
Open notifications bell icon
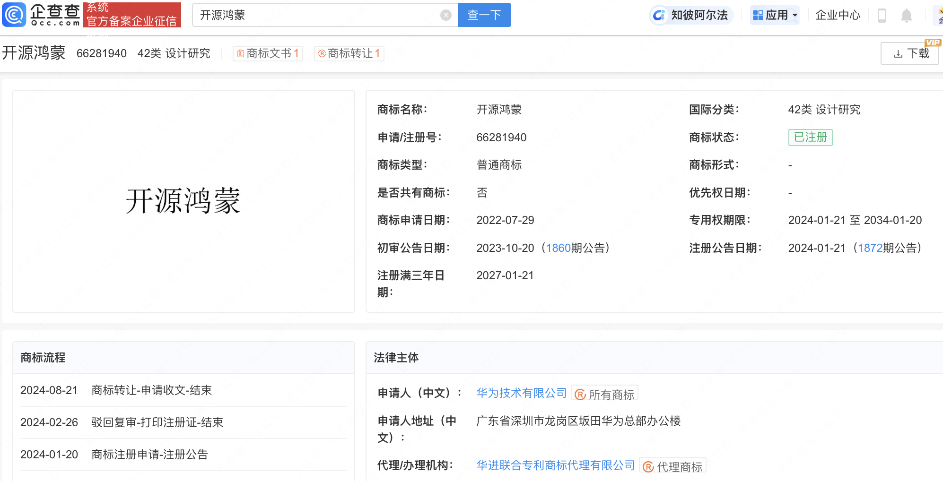pos(906,16)
